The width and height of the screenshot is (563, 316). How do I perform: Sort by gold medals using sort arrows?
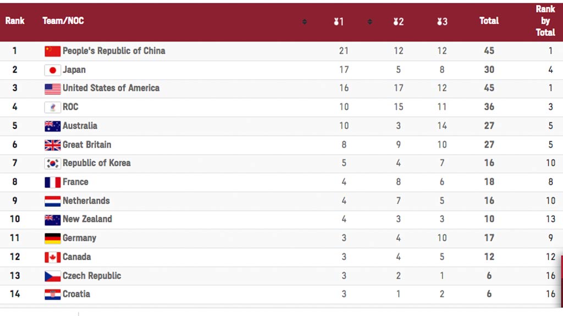pos(370,22)
